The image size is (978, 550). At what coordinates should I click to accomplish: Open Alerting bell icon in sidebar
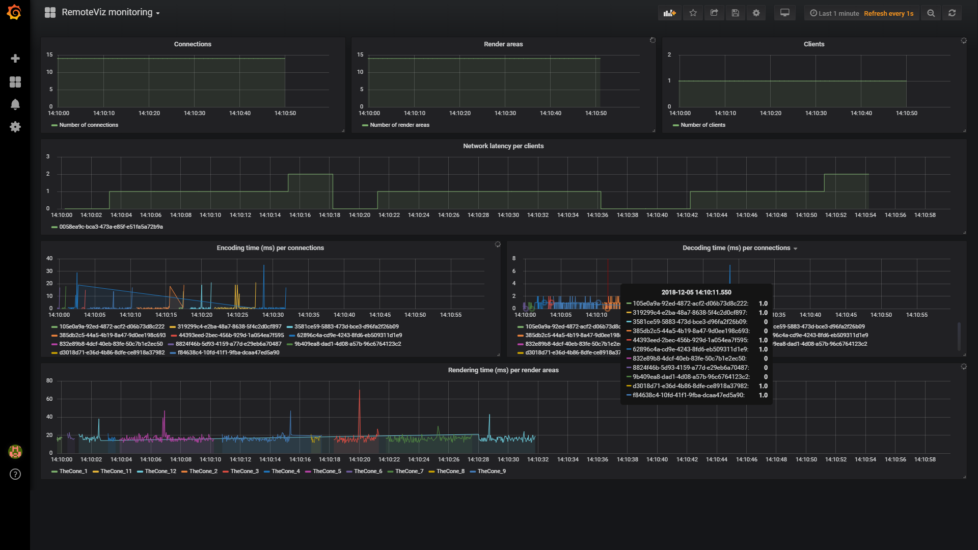(x=15, y=104)
